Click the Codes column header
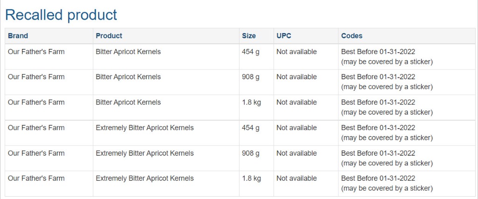 click(x=351, y=36)
